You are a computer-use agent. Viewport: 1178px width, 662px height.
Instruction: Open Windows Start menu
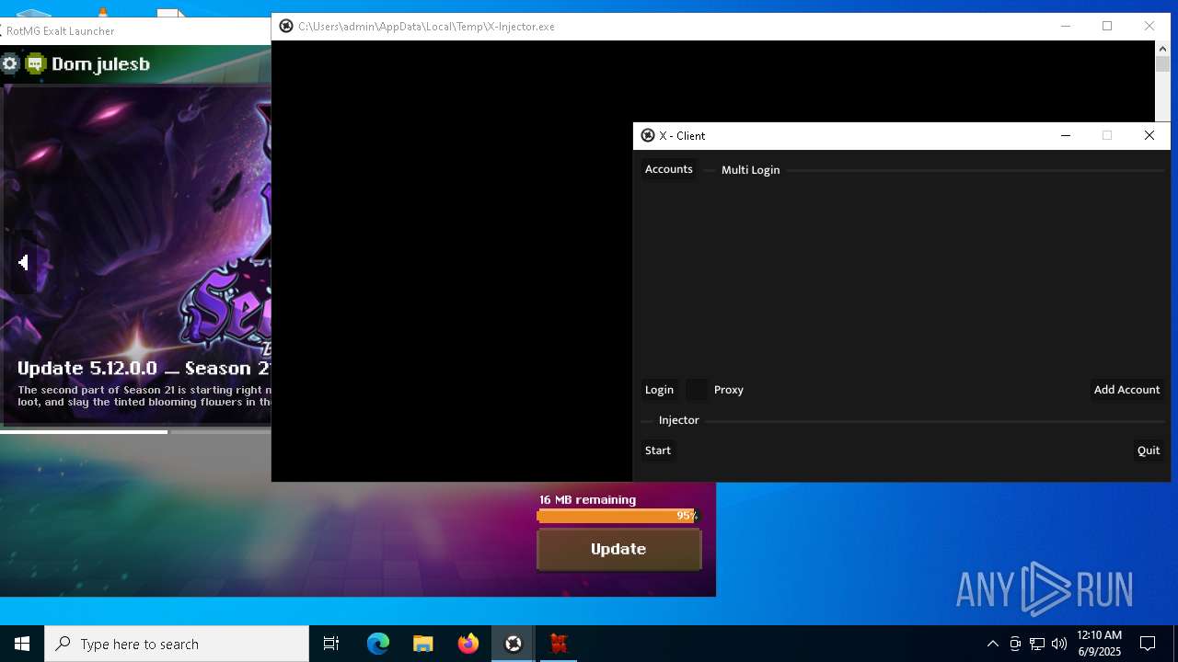[x=22, y=644]
